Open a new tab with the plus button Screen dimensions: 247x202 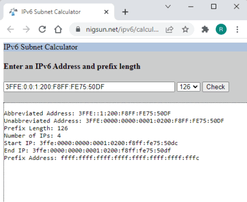(x=125, y=12)
